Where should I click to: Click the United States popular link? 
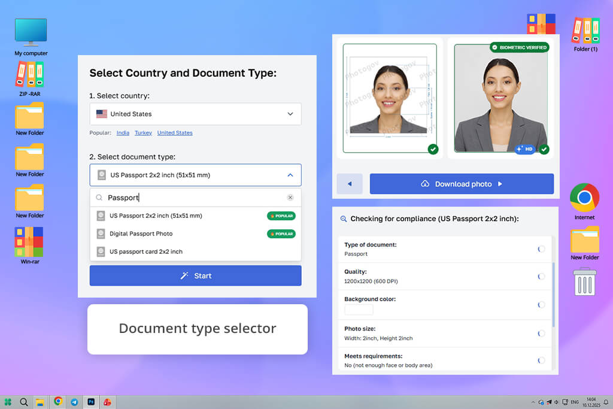tap(175, 132)
